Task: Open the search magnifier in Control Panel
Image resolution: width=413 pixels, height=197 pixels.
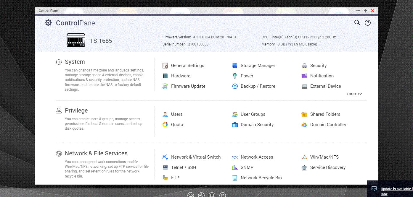Action: pos(357,23)
